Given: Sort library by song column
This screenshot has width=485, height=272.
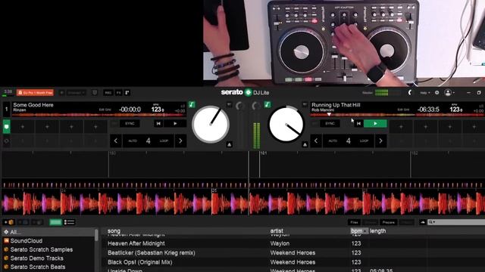Looking at the screenshot, I should tap(114, 230).
